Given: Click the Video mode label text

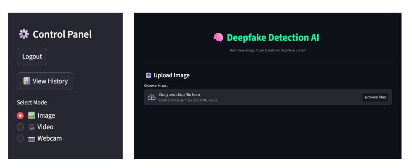Looking at the screenshot, I should 46,127.
